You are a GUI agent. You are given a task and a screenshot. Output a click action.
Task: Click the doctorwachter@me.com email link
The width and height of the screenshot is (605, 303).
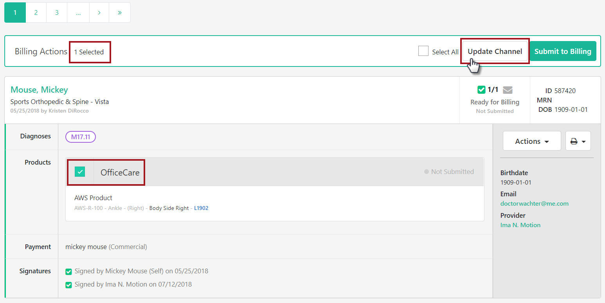[534, 203]
